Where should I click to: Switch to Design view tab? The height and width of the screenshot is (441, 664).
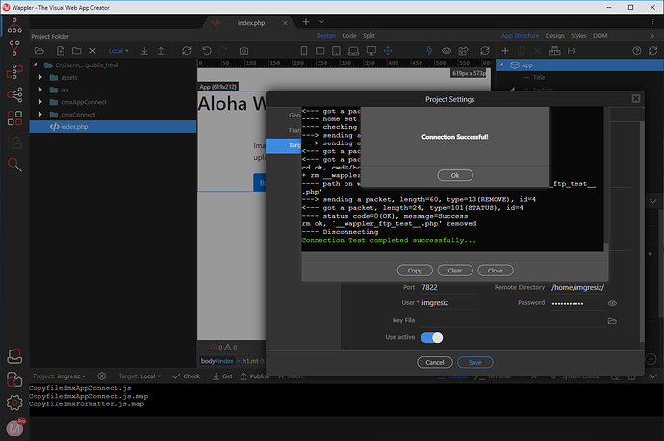(325, 36)
